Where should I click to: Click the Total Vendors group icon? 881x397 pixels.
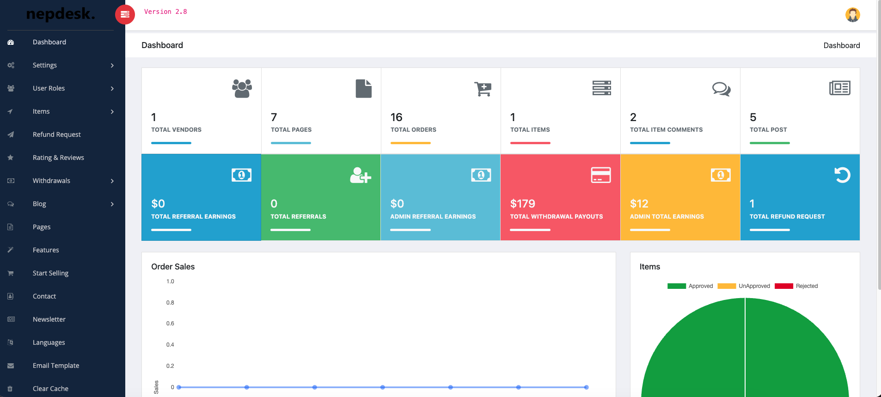pyautogui.click(x=242, y=88)
